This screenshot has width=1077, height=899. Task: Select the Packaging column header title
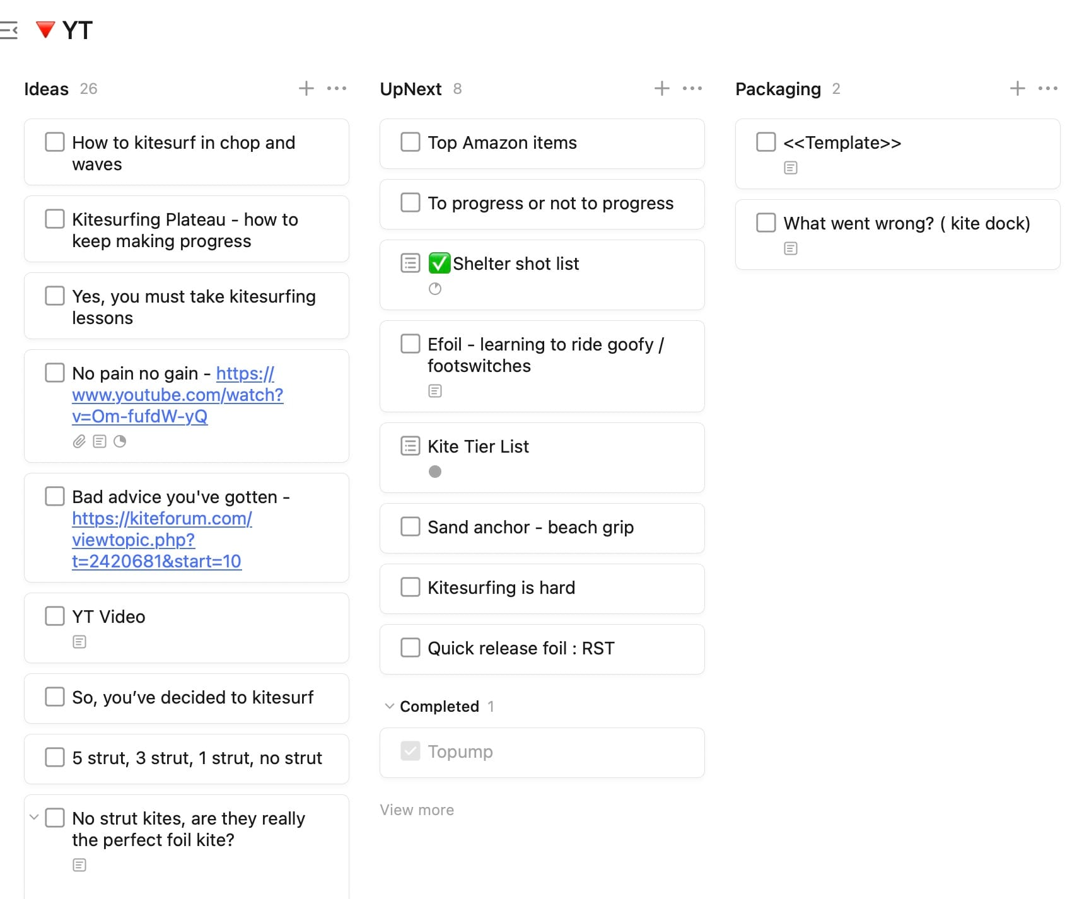778,89
